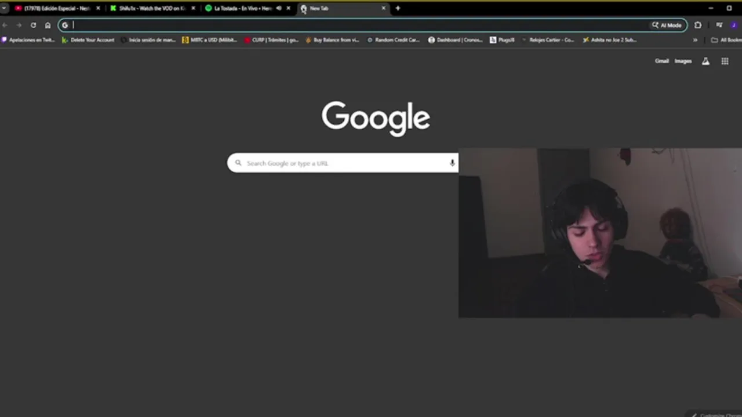Select the New Tab tab
Viewport: 742px width, 417px height.
click(x=342, y=8)
